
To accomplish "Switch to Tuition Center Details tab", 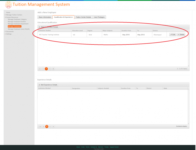I will point(83,17).
